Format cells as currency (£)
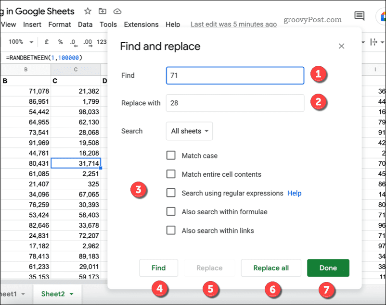 click(46, 42)
